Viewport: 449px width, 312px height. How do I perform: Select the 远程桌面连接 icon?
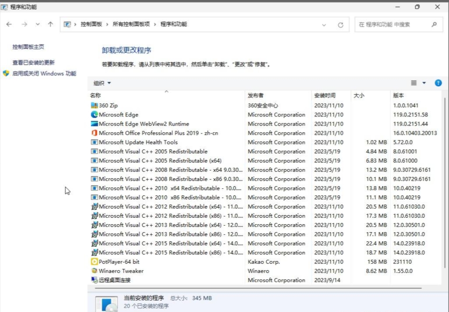tap(94, 280)
